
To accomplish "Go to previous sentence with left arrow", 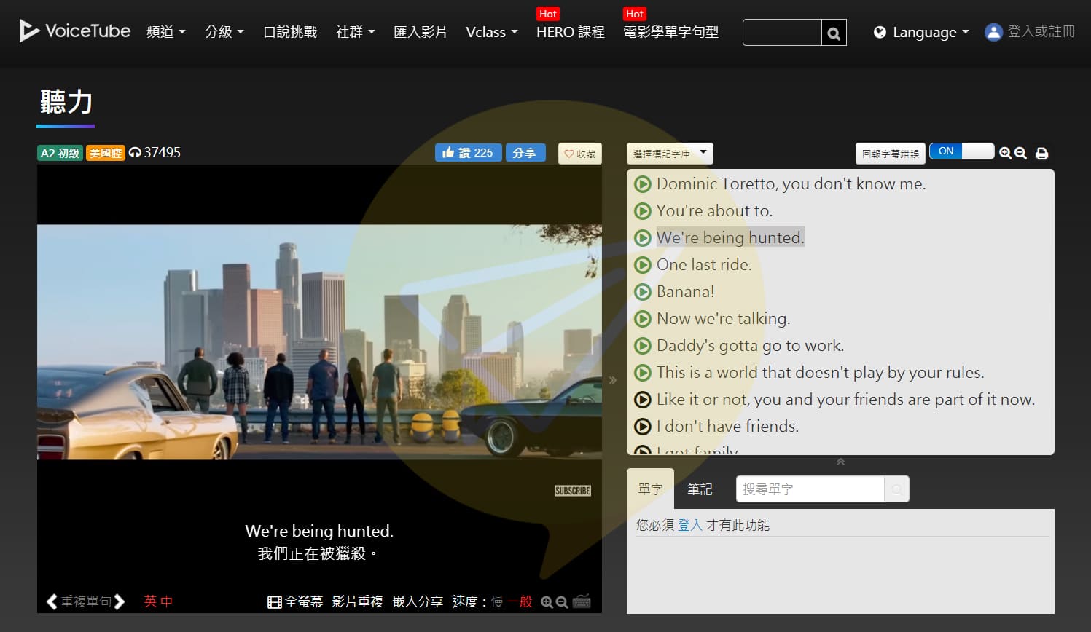I will pyautogui.click(x=51, y=601).
